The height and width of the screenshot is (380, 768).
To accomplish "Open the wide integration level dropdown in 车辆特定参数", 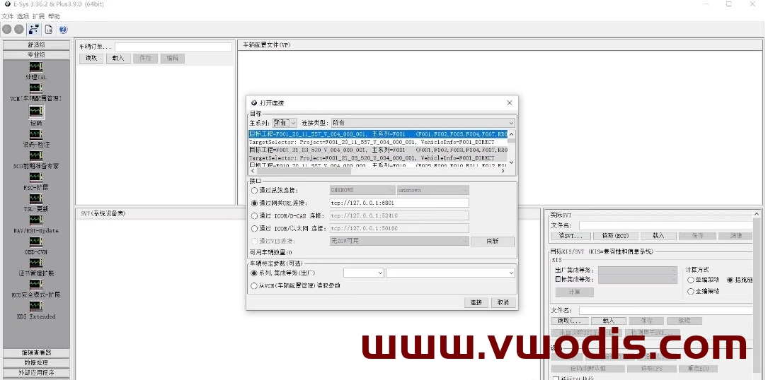I will coord(451,273).
